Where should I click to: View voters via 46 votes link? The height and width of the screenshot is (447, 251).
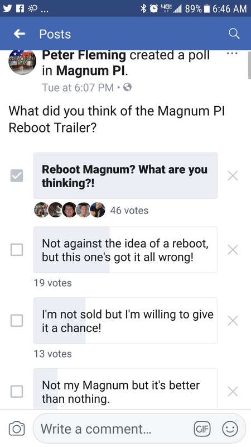point(129,211)
